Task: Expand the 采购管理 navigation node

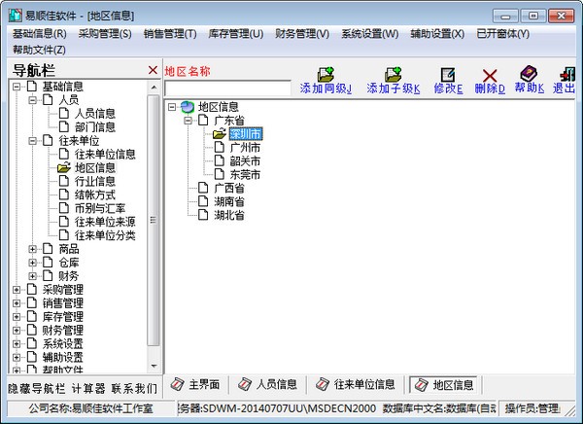Action: 17,290
